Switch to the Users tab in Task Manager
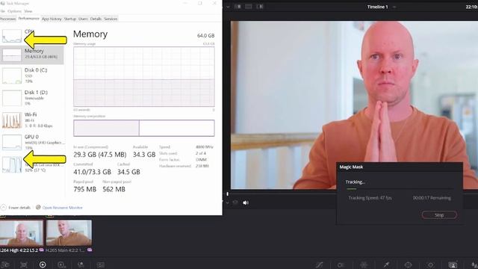 pos(83,19)
